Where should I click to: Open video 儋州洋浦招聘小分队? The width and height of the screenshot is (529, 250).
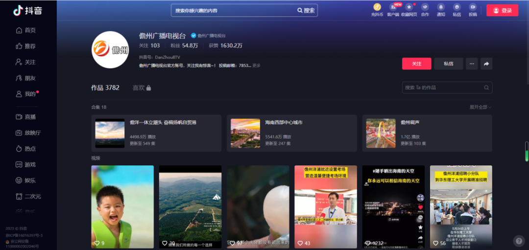[461, 207]
